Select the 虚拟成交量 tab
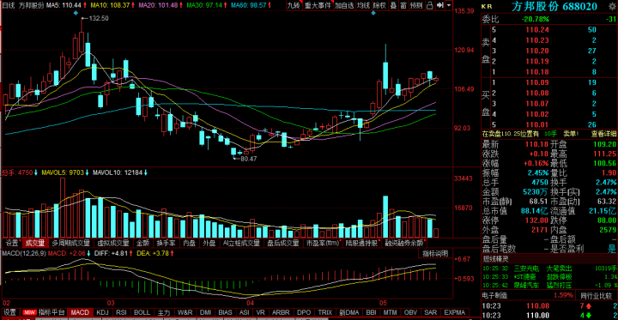Image resolution: width=618 pixels, height=320 pixels. (x=113, y=243)
